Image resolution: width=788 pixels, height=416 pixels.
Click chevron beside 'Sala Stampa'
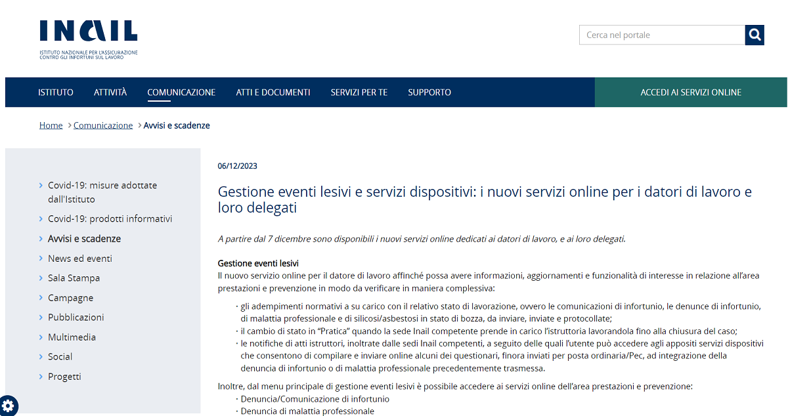pos(41,278)
